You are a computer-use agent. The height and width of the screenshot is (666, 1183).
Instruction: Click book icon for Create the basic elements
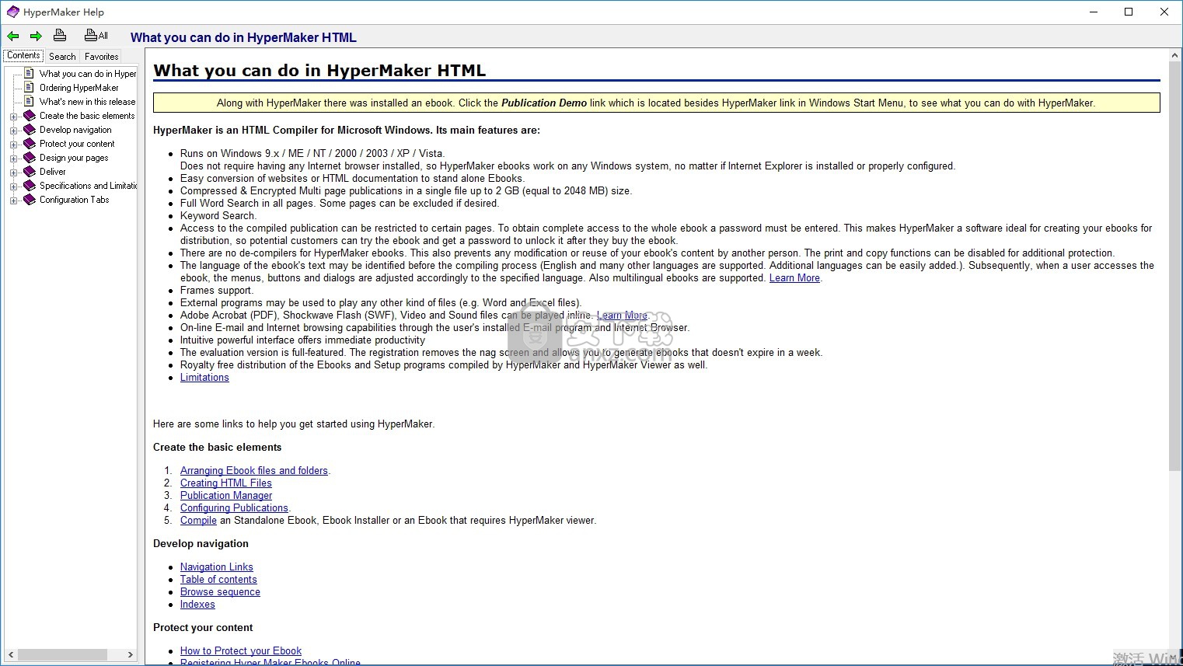point(30,115)
